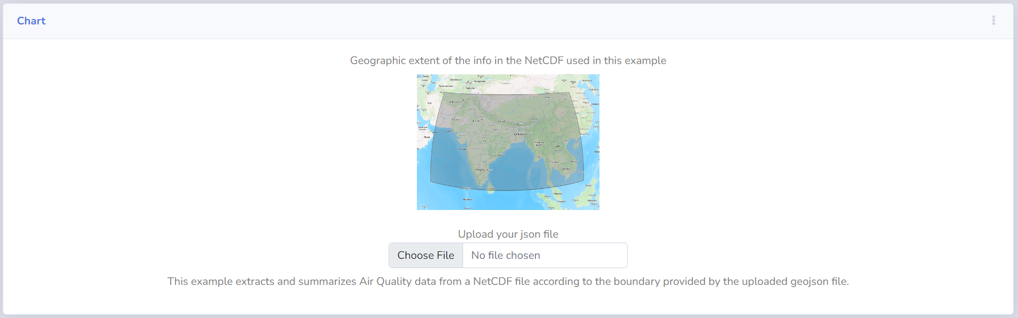The height and width of the screenshot is (318, 1018).
Task: Click Oman on the map's left edge
Action: pyautogui.click(x=427, y=137)
